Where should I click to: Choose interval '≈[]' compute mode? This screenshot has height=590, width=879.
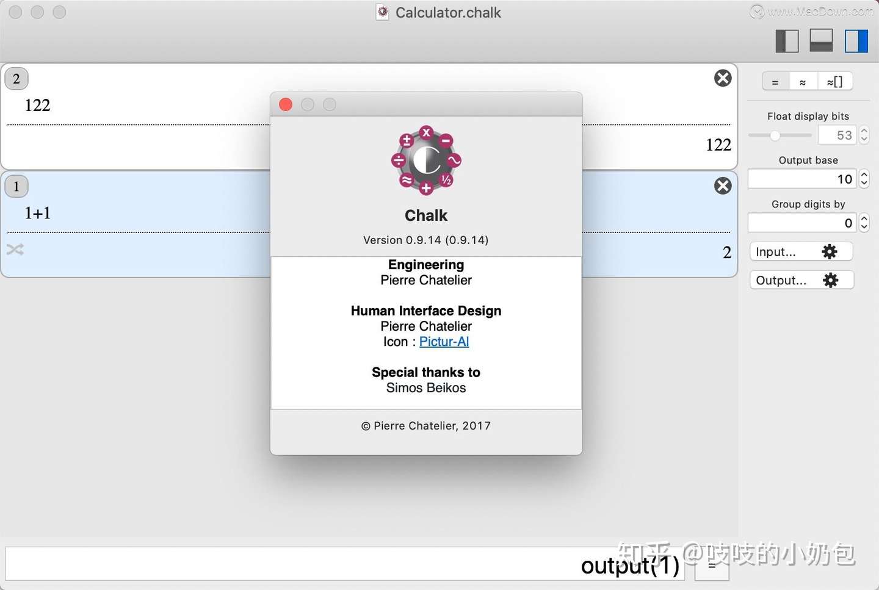click(x=834, y=82)
